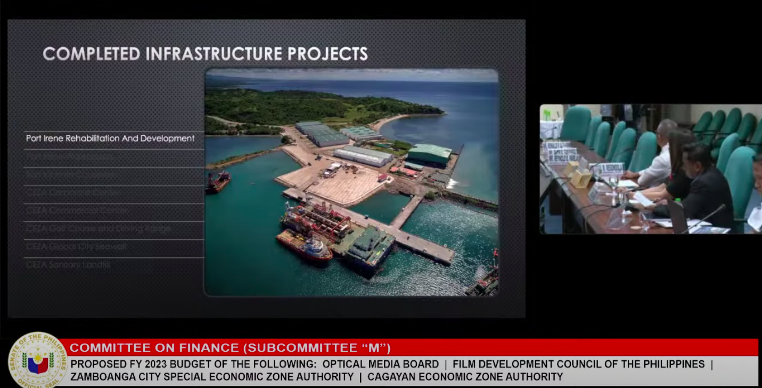Select the 'Port Irene Rehabilitation And Development' list entry
The height and width of the screenshot is (388, 762).
pyautogui.click(x=109, y=138)
